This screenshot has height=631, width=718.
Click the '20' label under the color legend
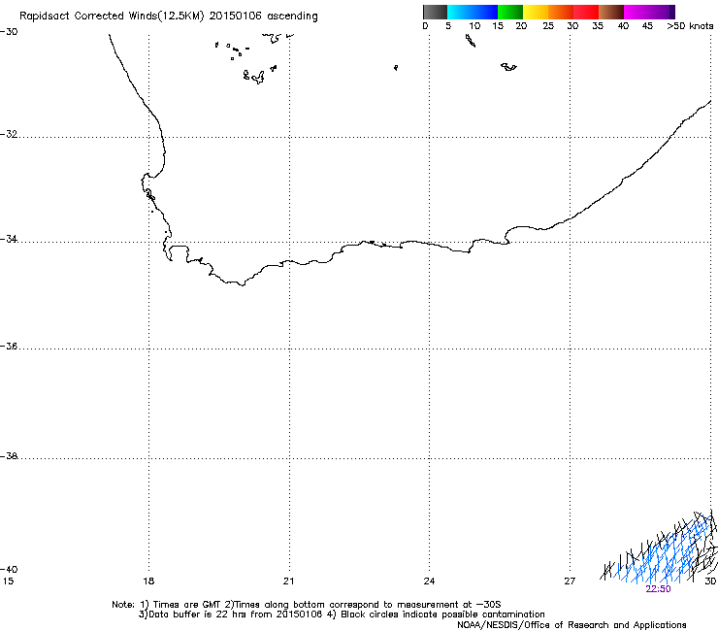coord(521,25)
